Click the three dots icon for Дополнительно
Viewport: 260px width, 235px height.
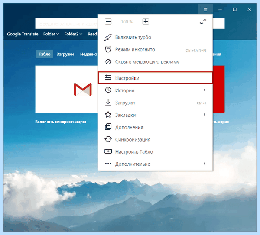(x=108, y=164)
